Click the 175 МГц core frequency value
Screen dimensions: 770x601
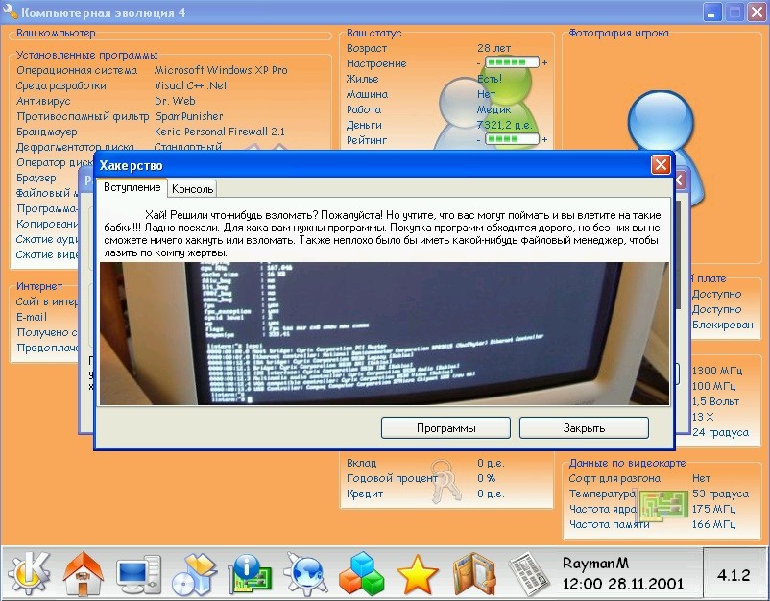(714, 509)
